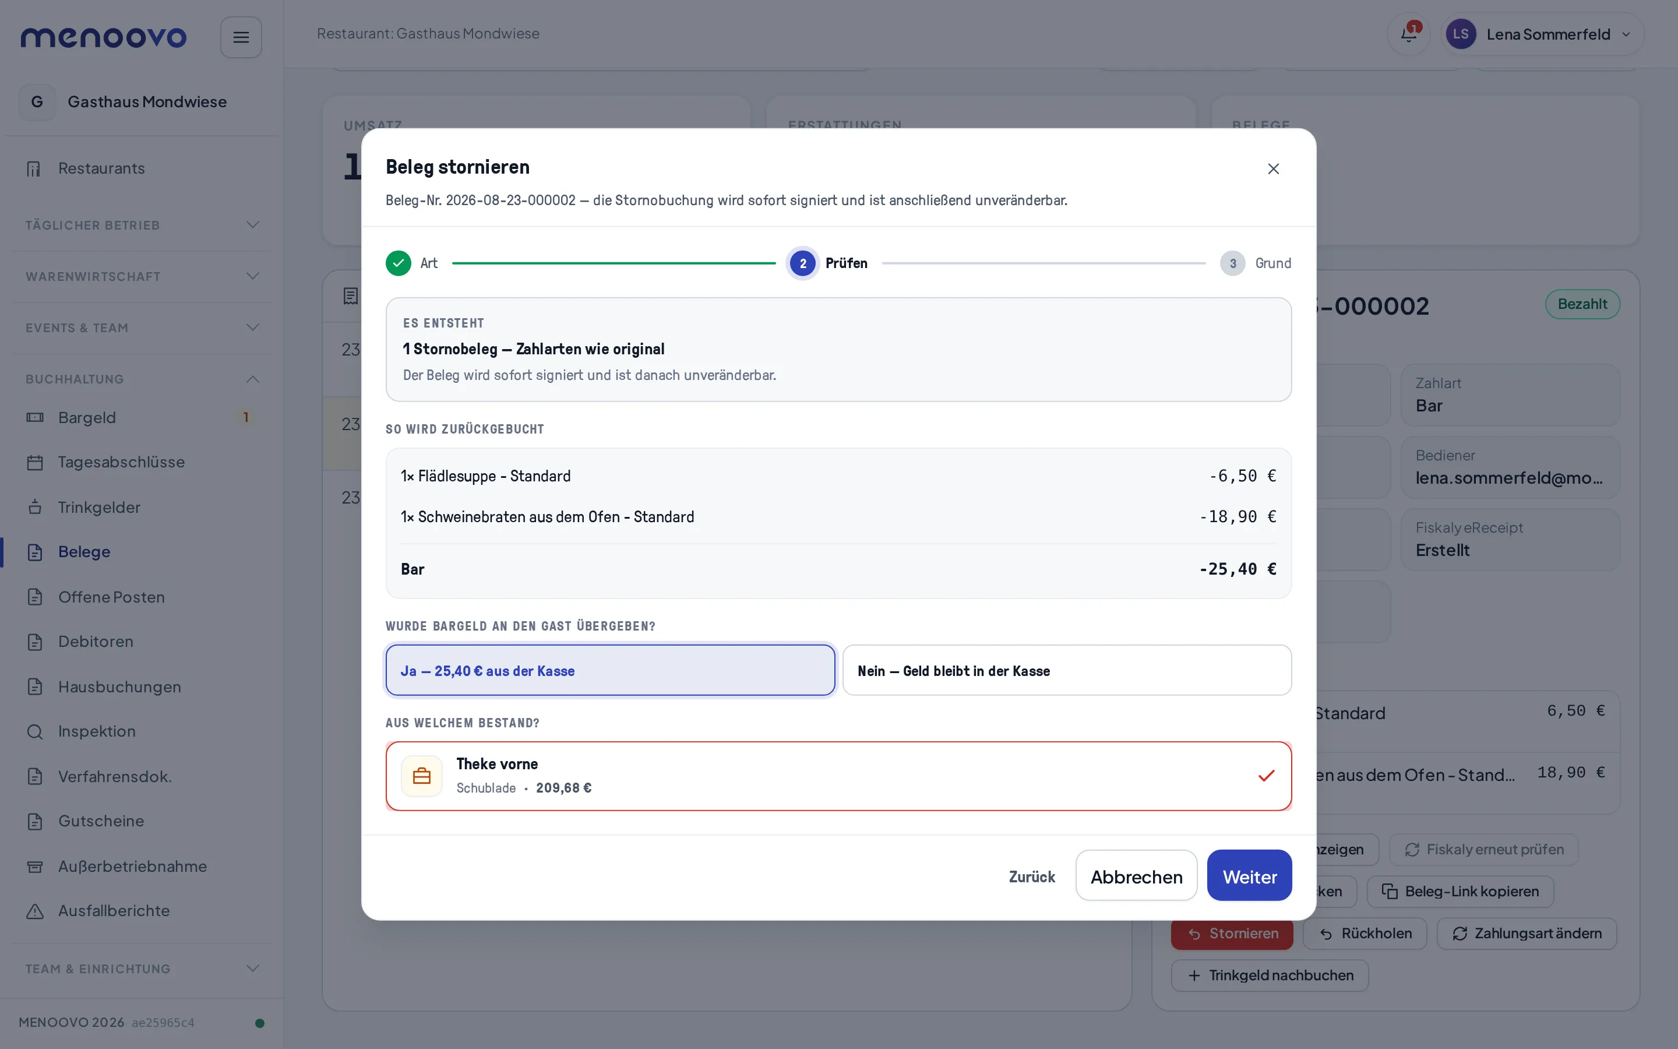Click the Bargeld cash icon
1678x1049 pixels.
pos(35,418)
